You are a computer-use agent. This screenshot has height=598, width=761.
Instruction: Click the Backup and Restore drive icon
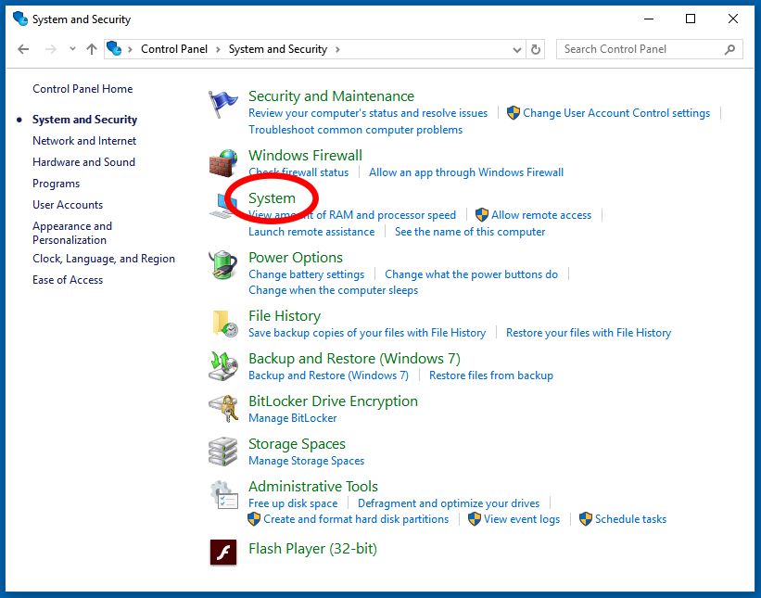pos(223,366)
